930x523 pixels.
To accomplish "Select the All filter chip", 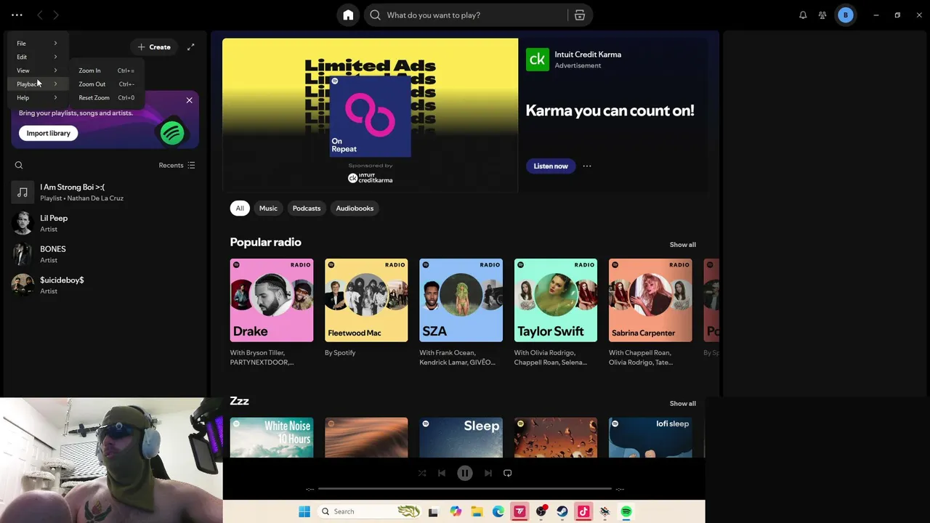I will [240, 208].
